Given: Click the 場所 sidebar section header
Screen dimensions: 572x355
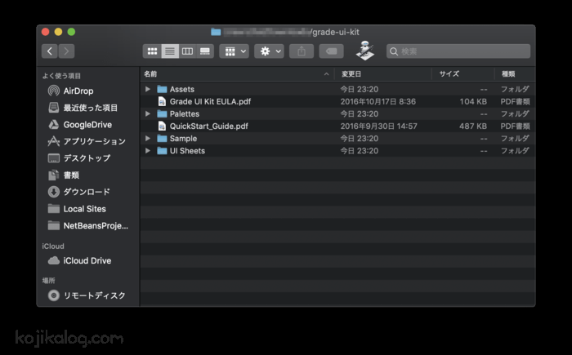Looking at the screenshot, I should coord(48,281).
